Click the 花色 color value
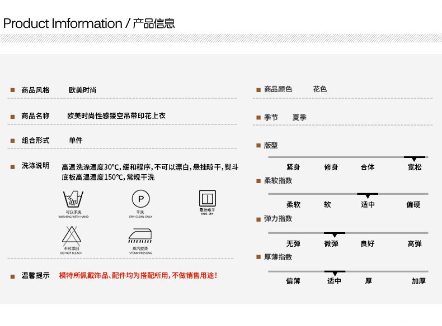Screen dimensions: 442x326 tap(320, 89)
